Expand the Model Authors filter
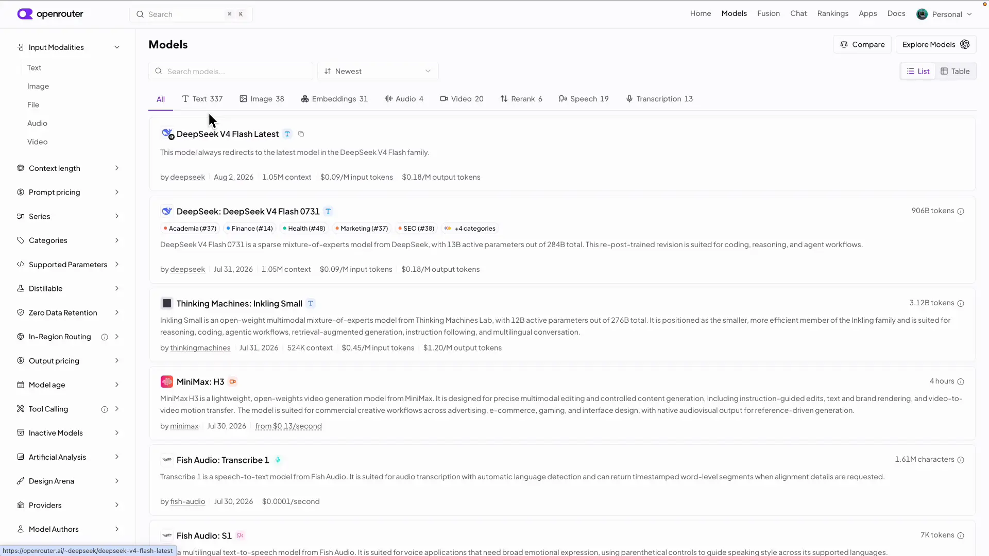Viewport: 989px width, 556px height. tap(69, 529)
